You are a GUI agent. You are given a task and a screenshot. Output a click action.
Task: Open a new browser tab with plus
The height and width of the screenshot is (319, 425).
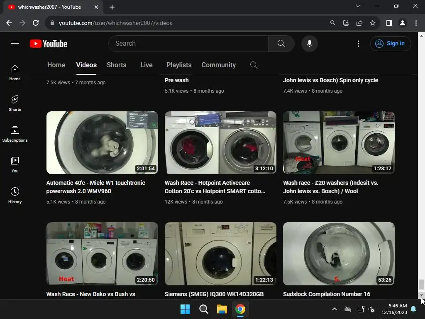(x=112, y=7)
